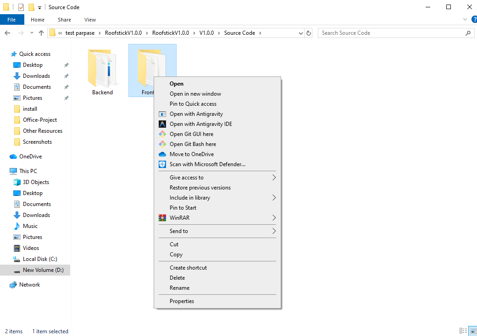The width and height of the screenshot is (477, 336).
Task: Choose Delete from the context menu
Action: (217, 278)
